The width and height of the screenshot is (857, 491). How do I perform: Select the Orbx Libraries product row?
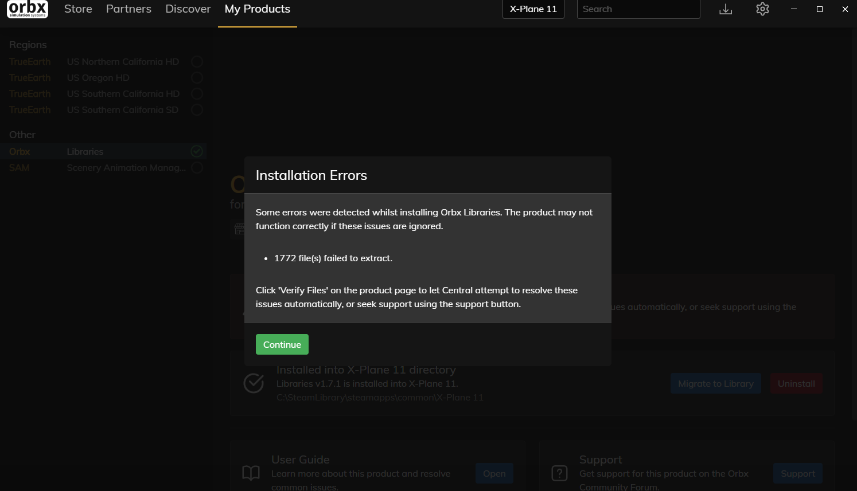pyautogui.click(x=103, y=151)
